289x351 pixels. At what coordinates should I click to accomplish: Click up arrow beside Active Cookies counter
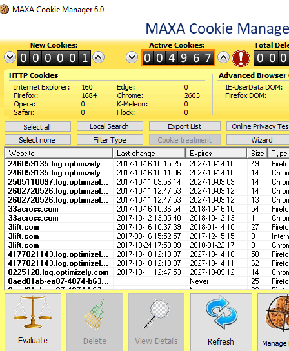click(x=223, y=57)
